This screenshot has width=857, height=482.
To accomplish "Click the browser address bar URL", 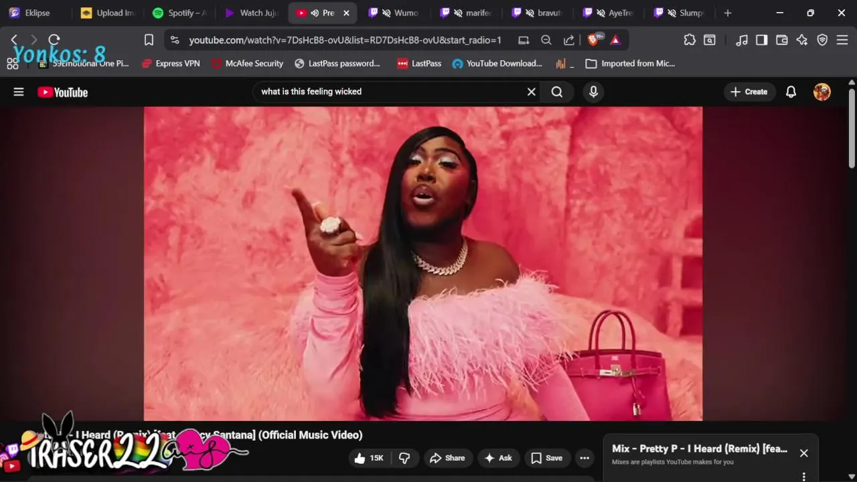I will (345, 40).
